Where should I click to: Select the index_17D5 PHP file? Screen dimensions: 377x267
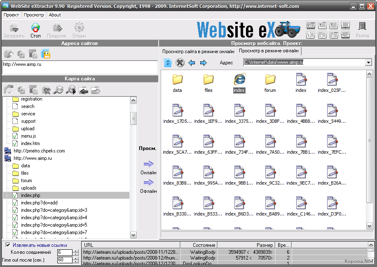click(178, 110)
